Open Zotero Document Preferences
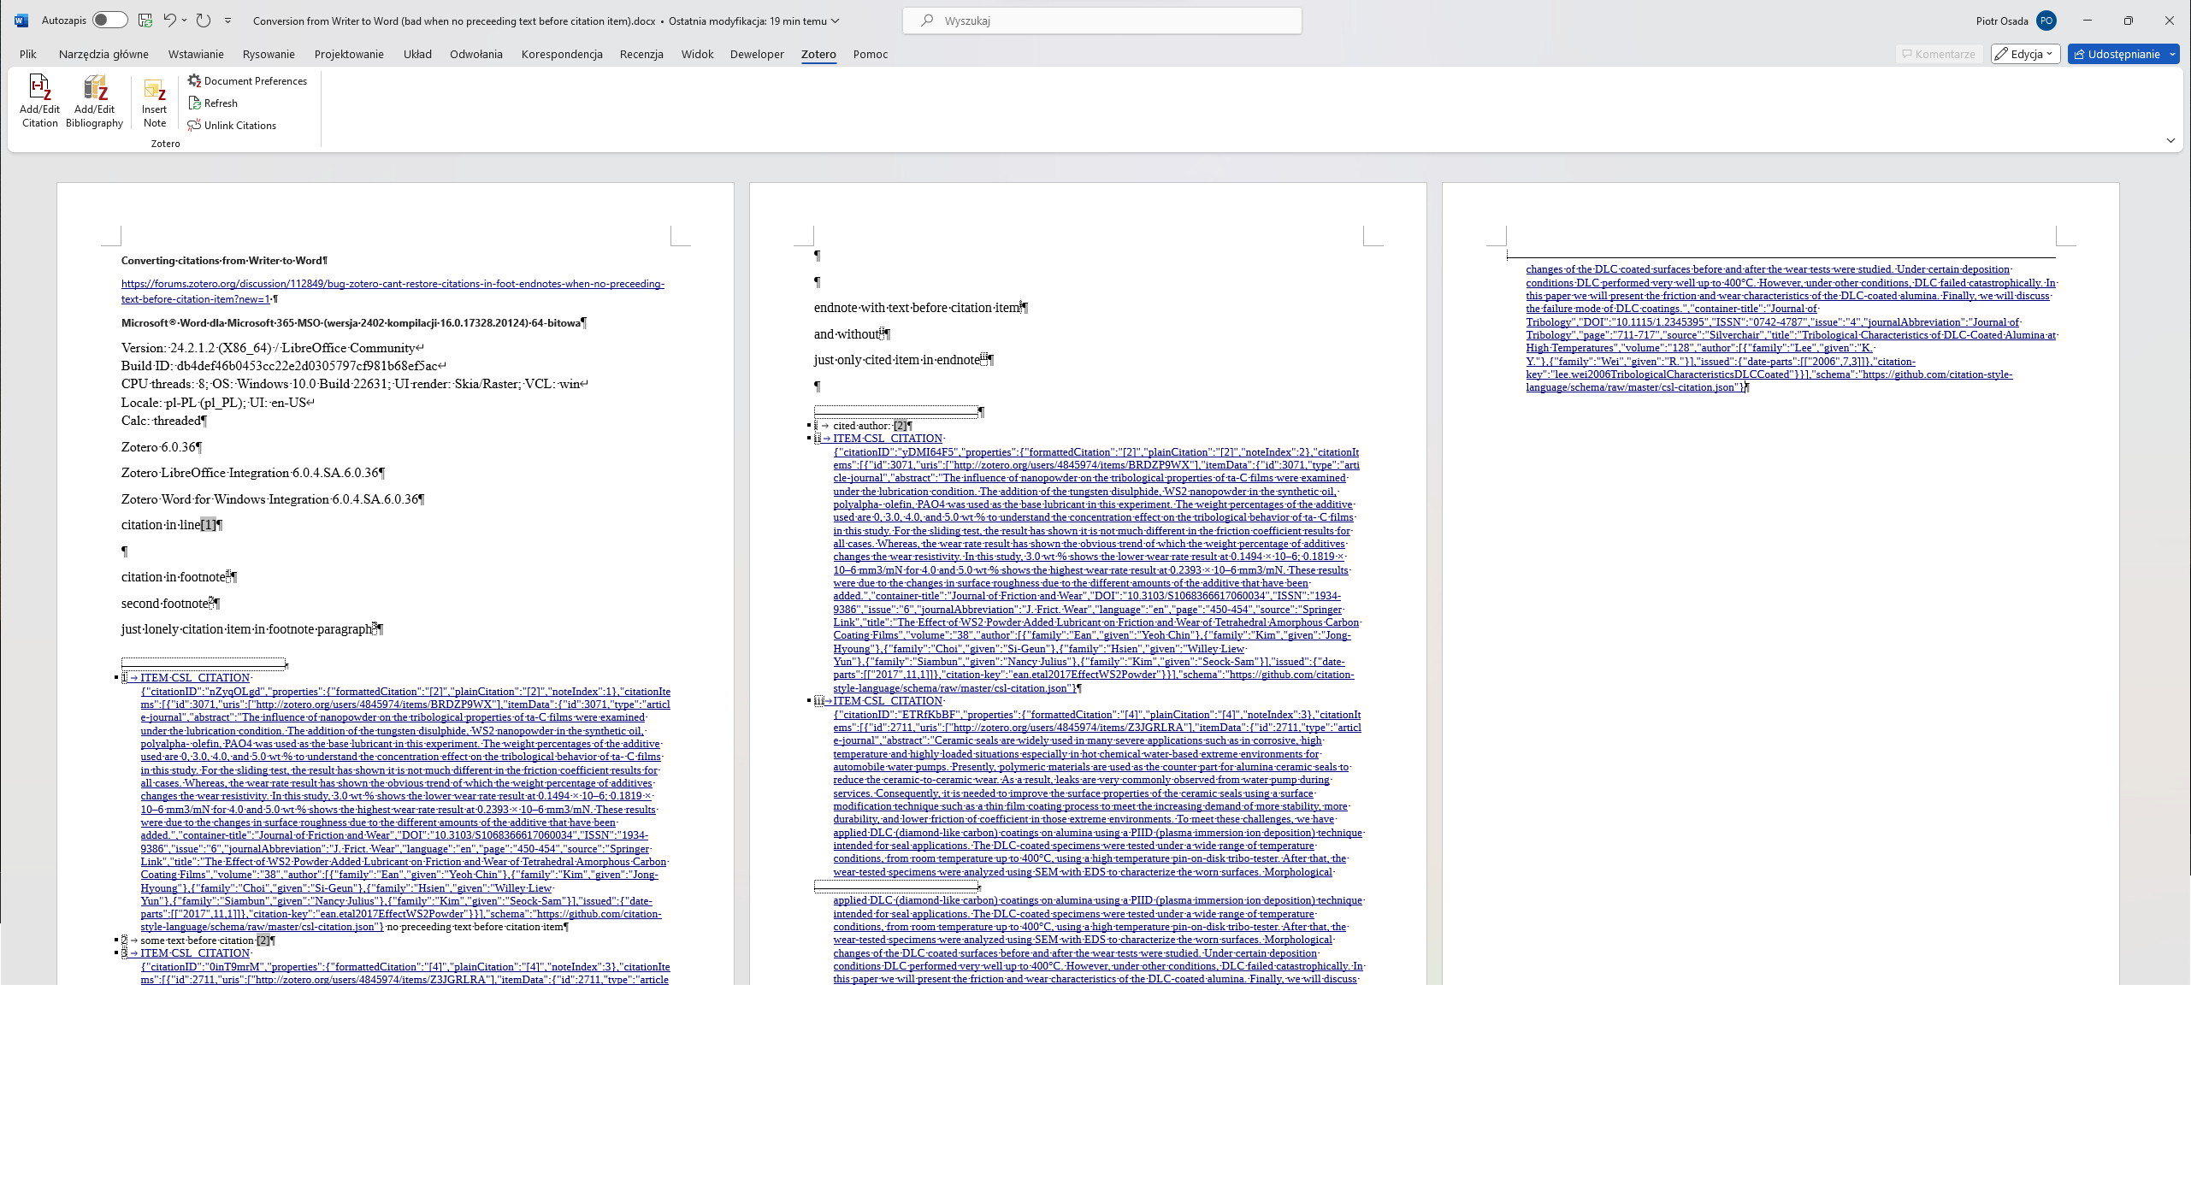The height and width of the screenshot is (1191, 2191). (x=247, y=81)
